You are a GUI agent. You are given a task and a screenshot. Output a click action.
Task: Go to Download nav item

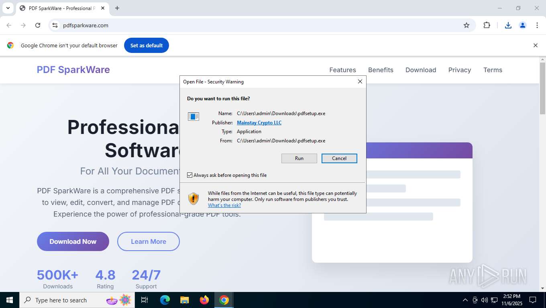click(421, 70)
